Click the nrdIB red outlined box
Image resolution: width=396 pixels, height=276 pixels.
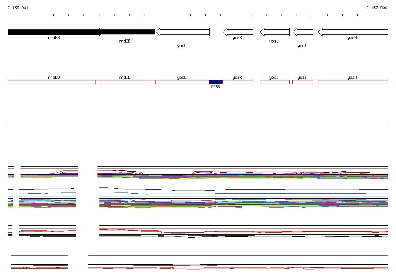[x=125, y=82]
